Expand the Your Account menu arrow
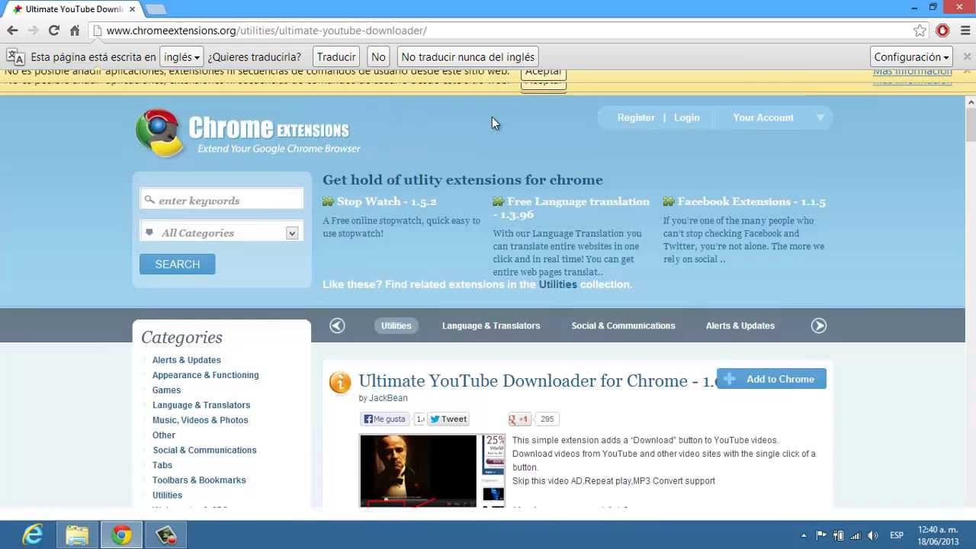Viewport: 976px width, 549px height. tap(820, 117)
